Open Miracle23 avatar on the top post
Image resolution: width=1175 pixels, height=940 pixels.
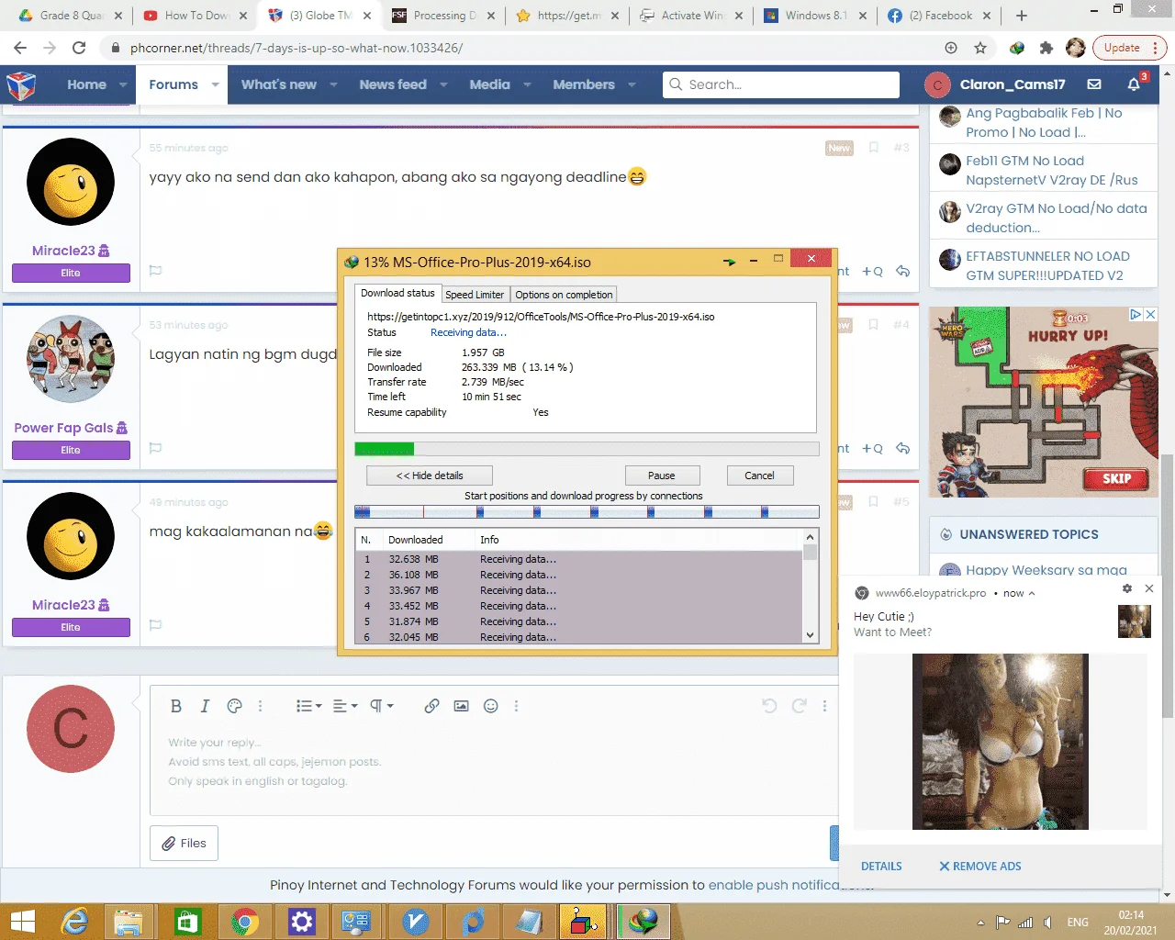71,182
